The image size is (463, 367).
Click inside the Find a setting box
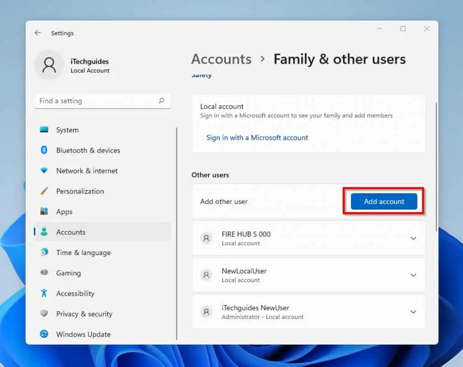coord(90,101)
